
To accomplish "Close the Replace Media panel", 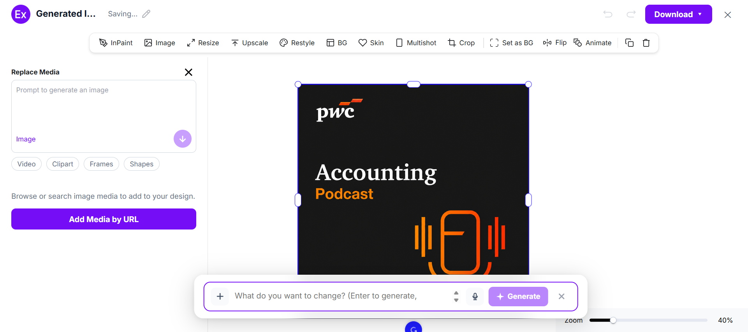I will [188, 72].
